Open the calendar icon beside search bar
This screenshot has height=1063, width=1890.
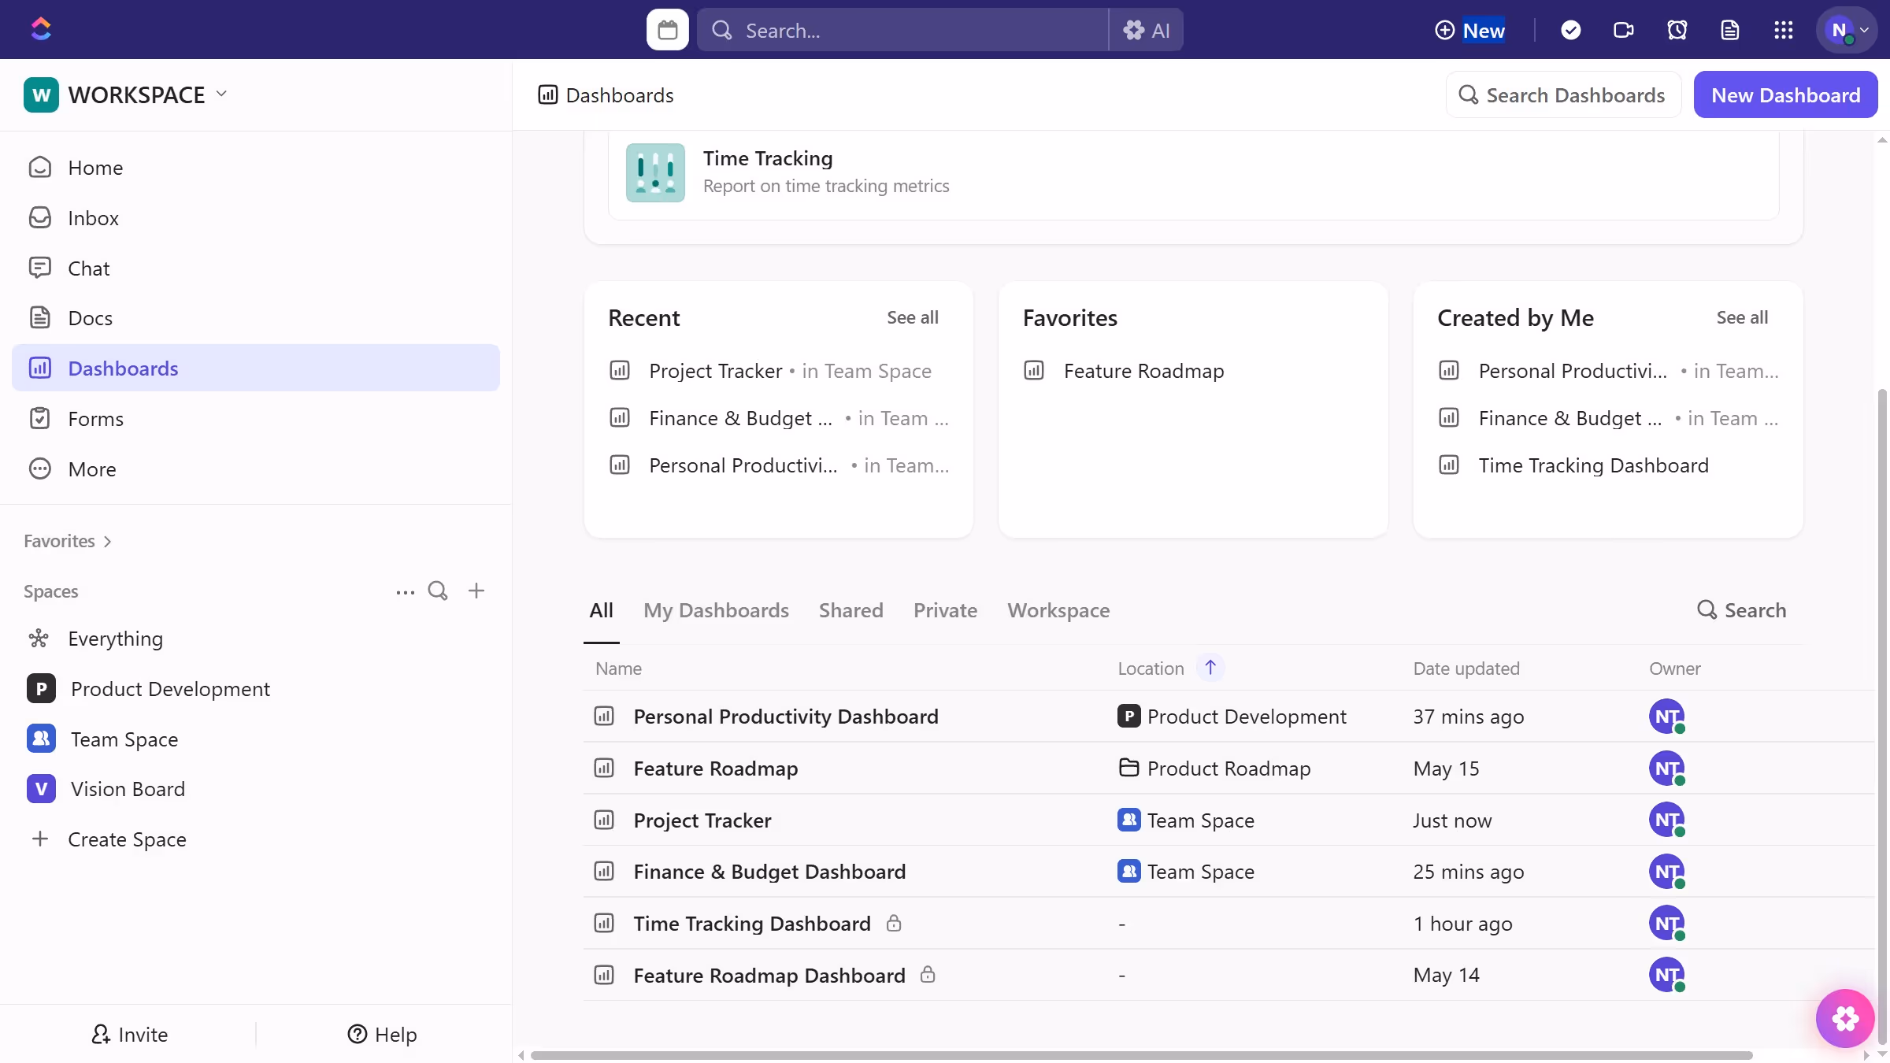tap(667, 30)
